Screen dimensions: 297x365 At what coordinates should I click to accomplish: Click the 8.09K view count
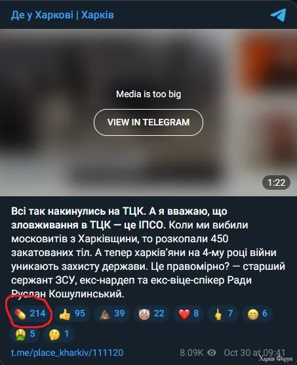pos(191,353)
